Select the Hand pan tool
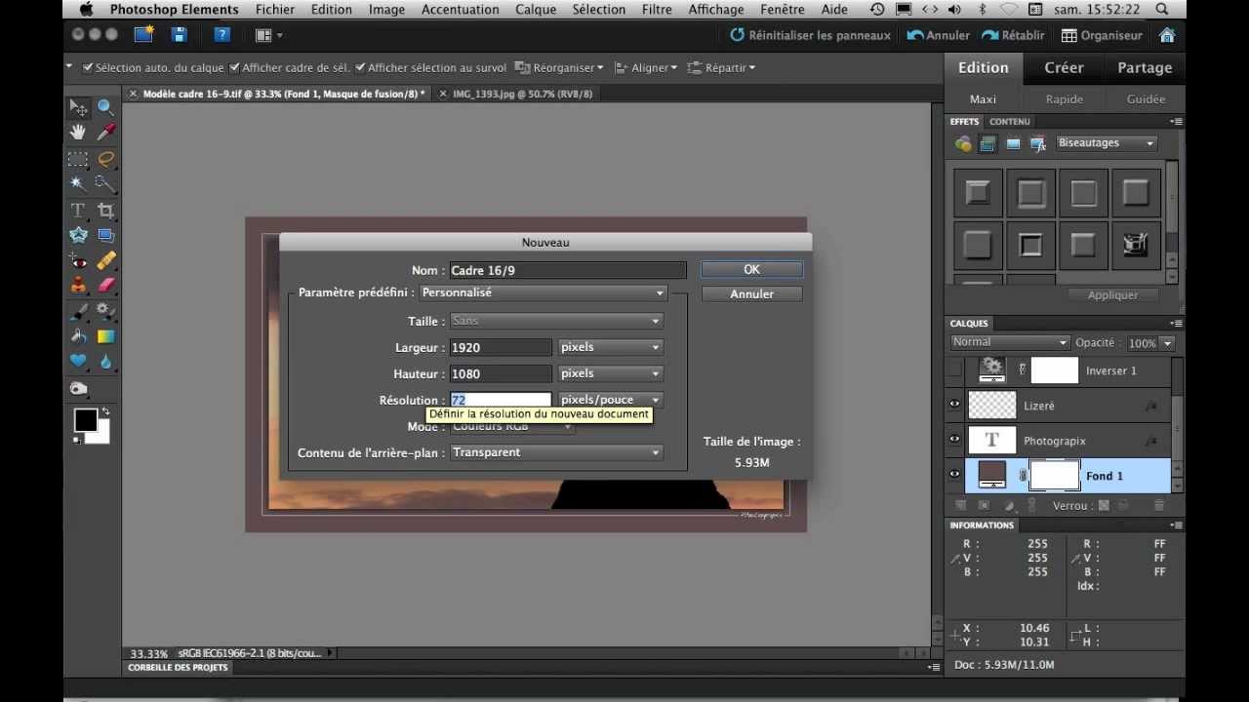 (78, 133)
